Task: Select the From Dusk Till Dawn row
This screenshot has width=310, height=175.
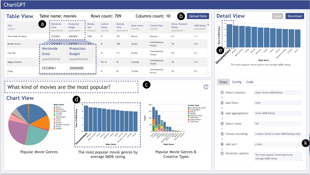Action: pyautogui.click(x=25, y=36)
